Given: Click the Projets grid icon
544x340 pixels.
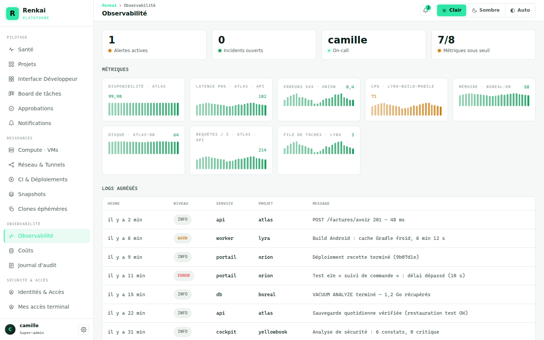Looking at the screenshot, I should click(11, 64).
